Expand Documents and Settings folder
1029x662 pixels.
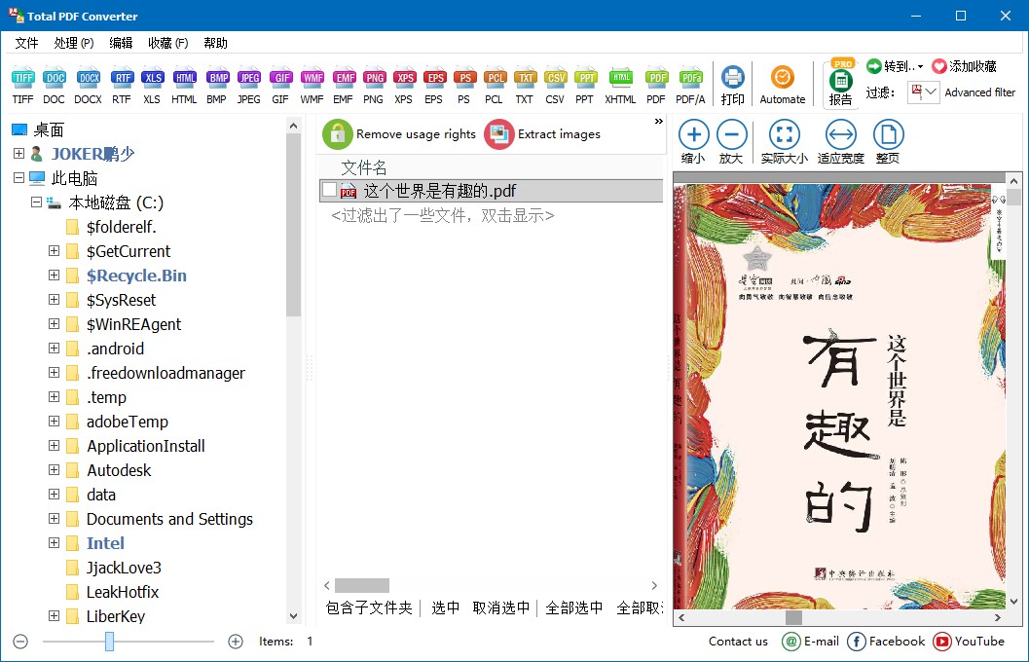[x=54, y=518]
